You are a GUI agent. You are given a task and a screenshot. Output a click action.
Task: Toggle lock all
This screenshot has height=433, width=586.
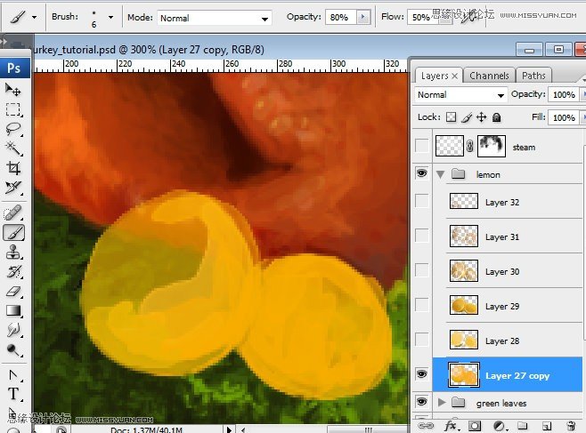[496, 117]
